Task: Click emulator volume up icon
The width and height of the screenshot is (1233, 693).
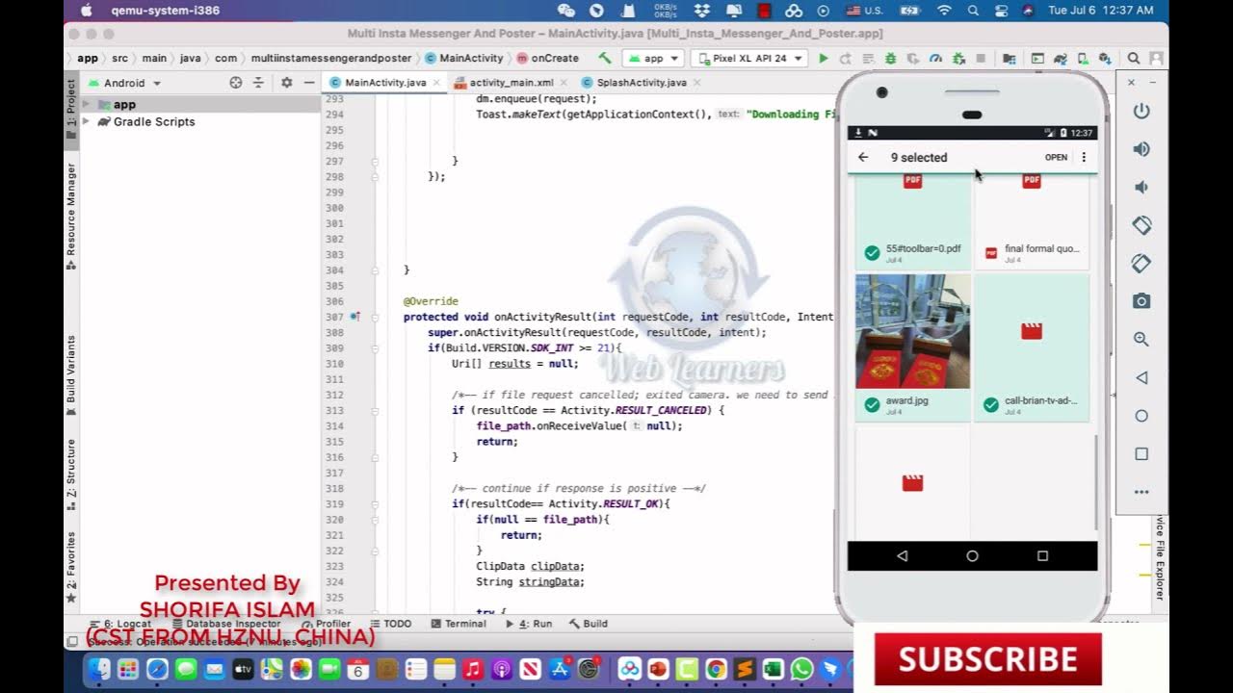Action: 1141,149
